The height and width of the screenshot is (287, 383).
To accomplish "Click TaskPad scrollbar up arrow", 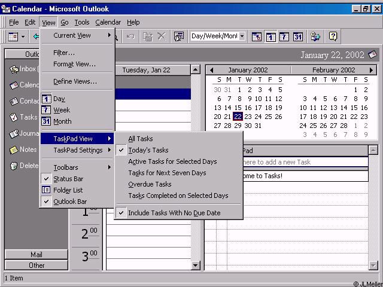I will click(373, 150).
